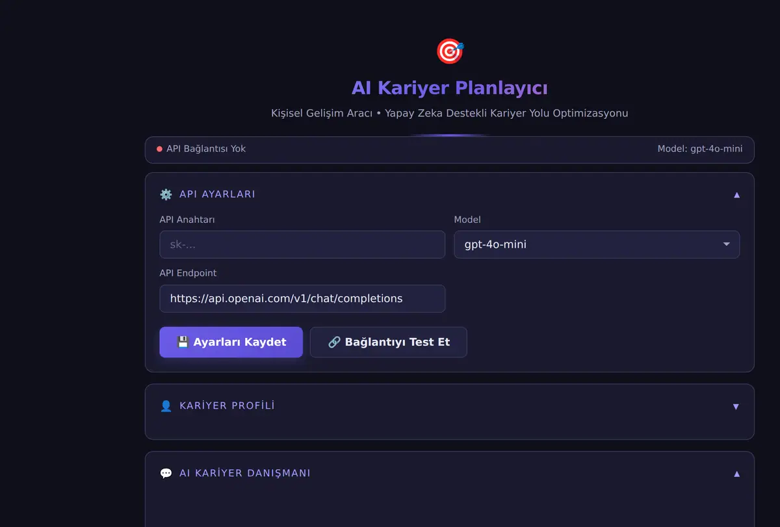Click the 'Model' label above dropdown

tap(467, 220)
